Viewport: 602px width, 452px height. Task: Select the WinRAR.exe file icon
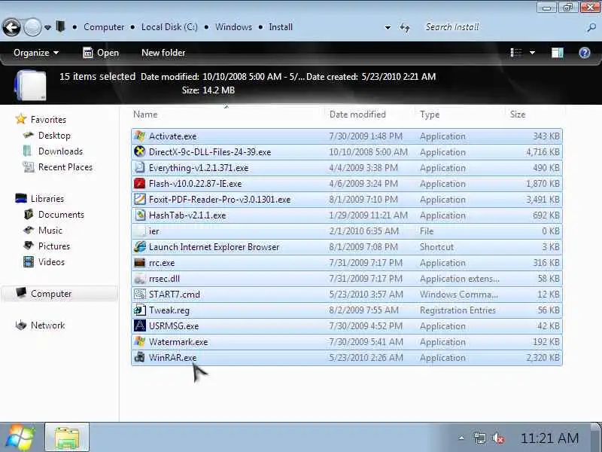(140, 357)
